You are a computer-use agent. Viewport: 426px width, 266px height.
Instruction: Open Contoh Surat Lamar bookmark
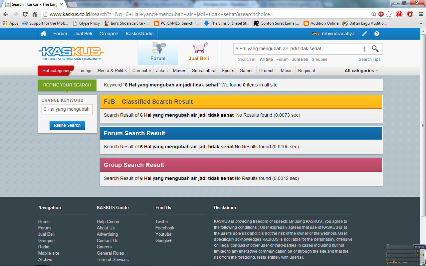point(276,23)
